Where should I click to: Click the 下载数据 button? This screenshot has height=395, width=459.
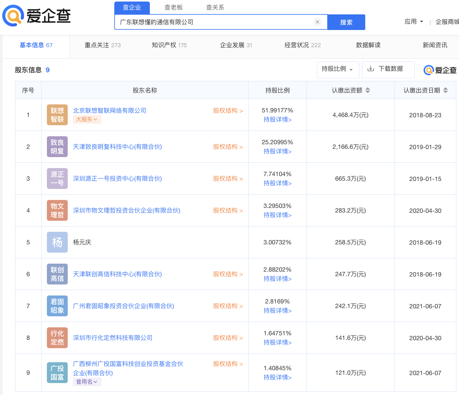(x=388, y=70)
